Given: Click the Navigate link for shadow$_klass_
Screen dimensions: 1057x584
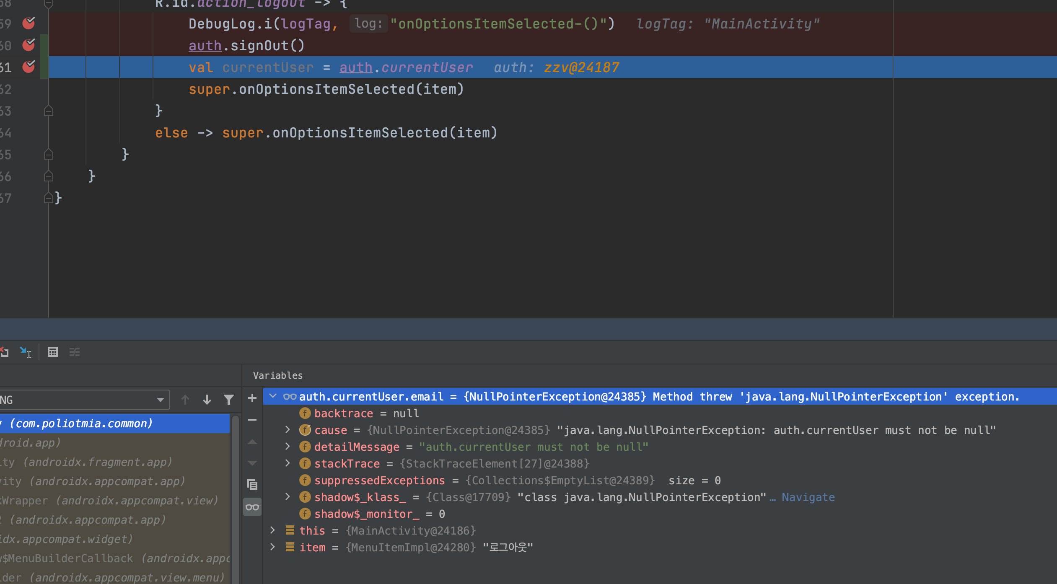Looking at the screenshot, I should pos(808,497).
